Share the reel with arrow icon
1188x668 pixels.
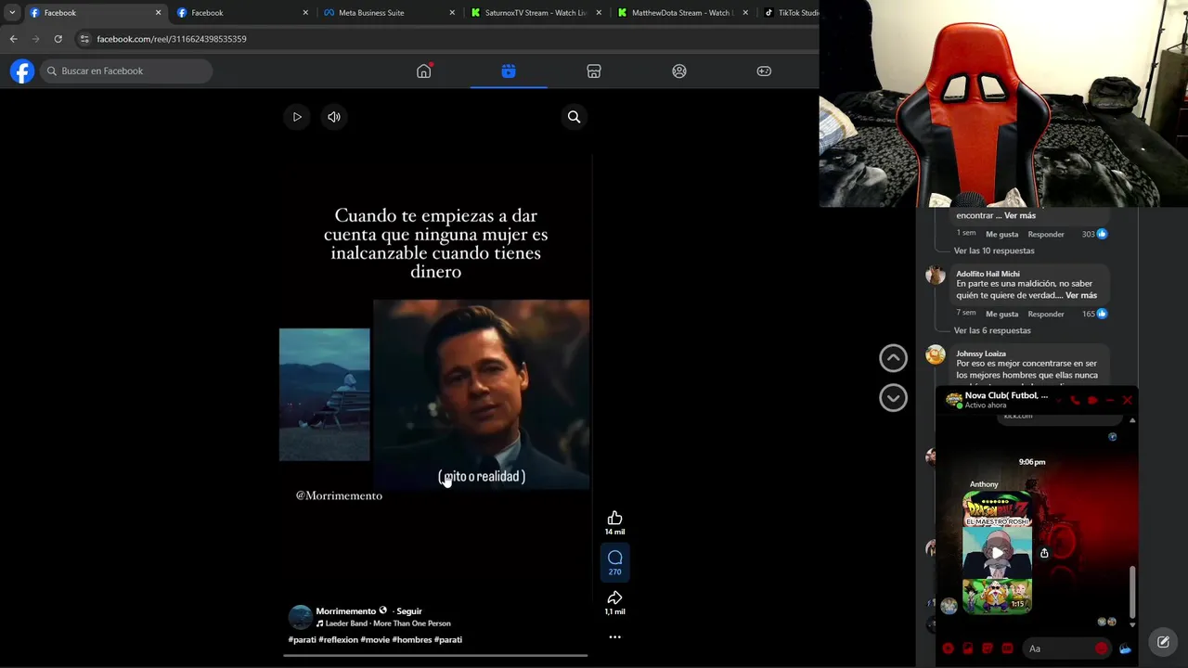(614, 597)
